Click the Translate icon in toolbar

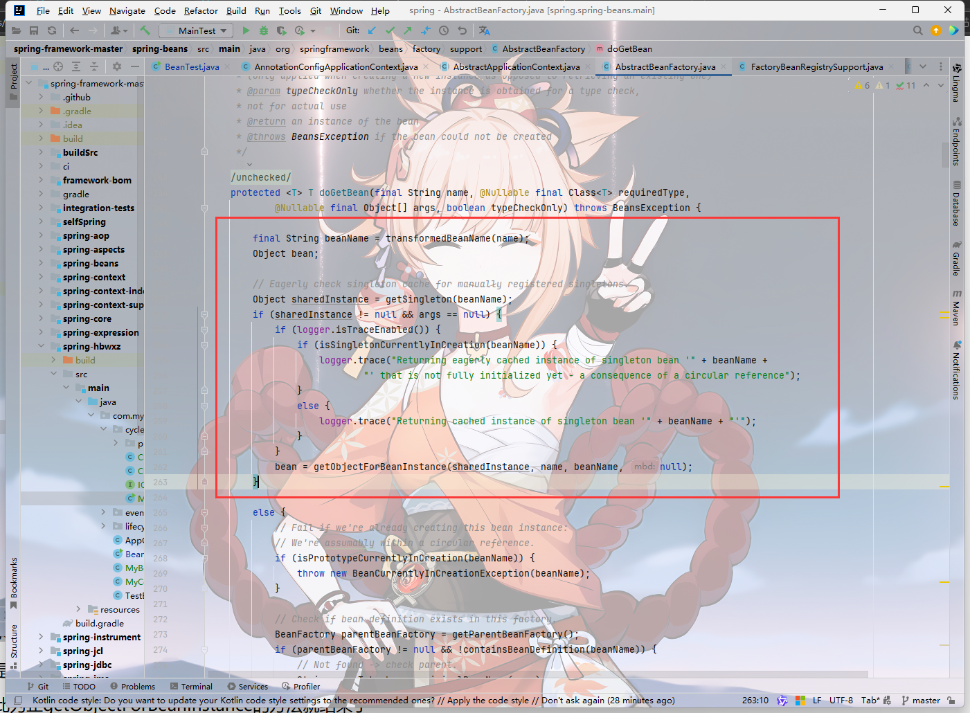coord(484,30)
